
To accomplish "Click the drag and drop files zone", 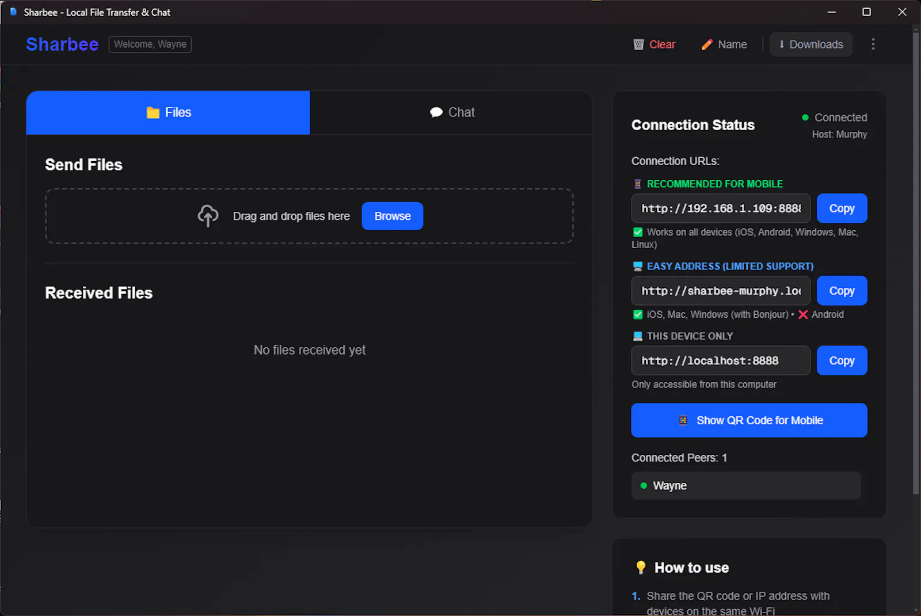I will pyautogui.click(x=309, y=216).
